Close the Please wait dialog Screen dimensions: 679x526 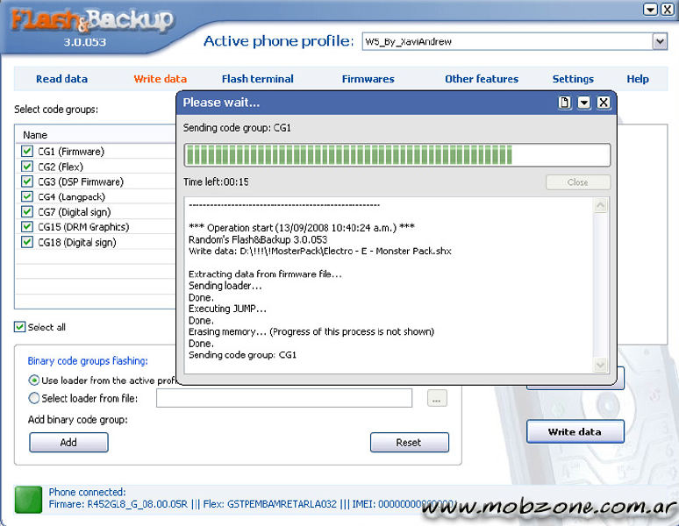point(604,103)
